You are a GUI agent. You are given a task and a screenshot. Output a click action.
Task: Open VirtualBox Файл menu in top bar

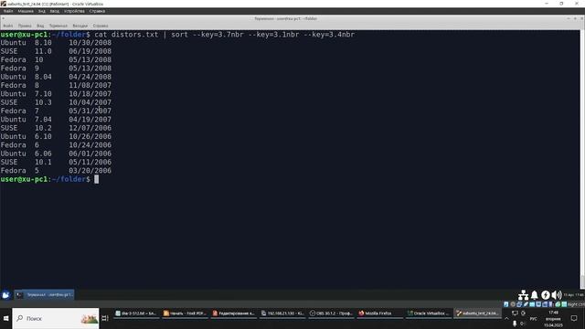point(8,11)
